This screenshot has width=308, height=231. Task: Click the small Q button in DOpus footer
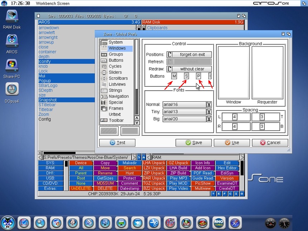pos(242,194)
